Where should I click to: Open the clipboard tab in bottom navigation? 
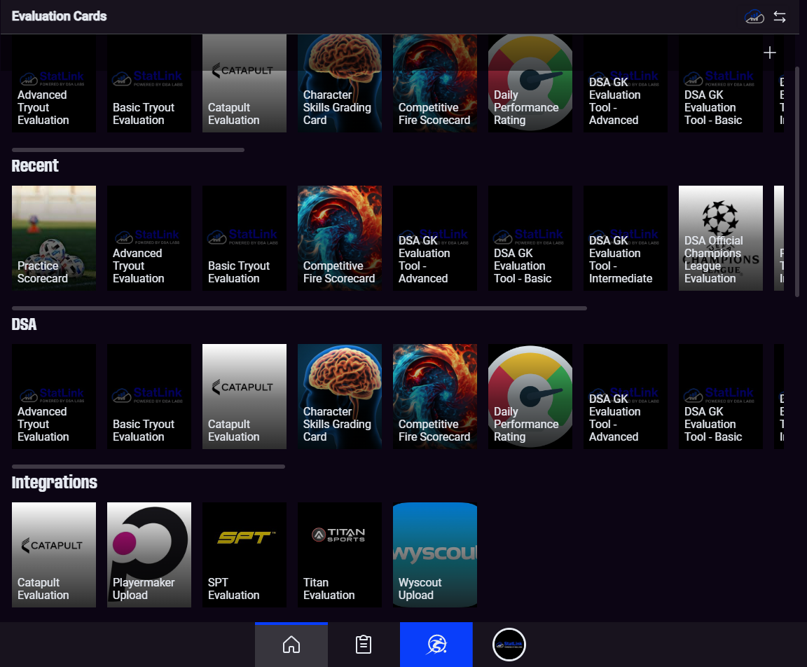pos(364,645)
